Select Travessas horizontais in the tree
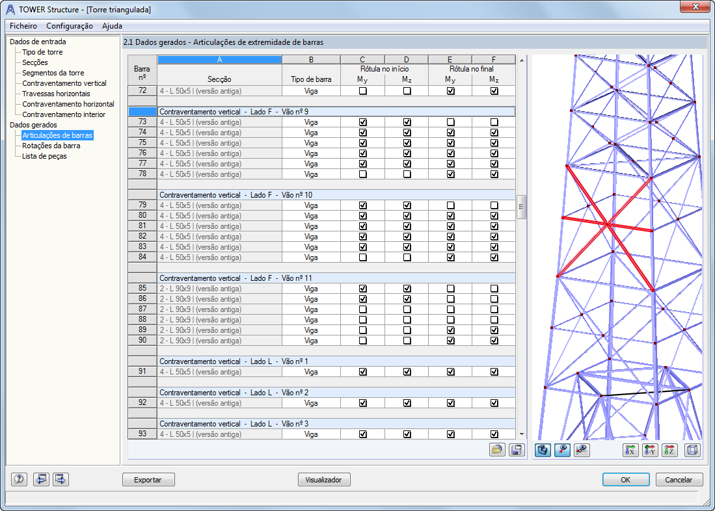The width and height of the screenshot is (715, 511). click(56, 94)
